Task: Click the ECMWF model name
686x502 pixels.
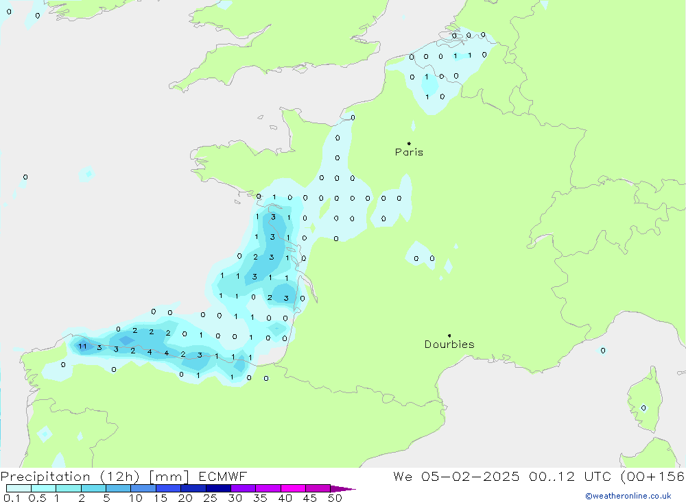Action: coord(223,476)
